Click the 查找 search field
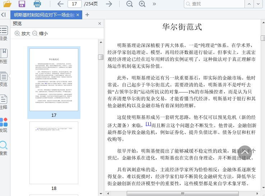 [x=214, y=4]
